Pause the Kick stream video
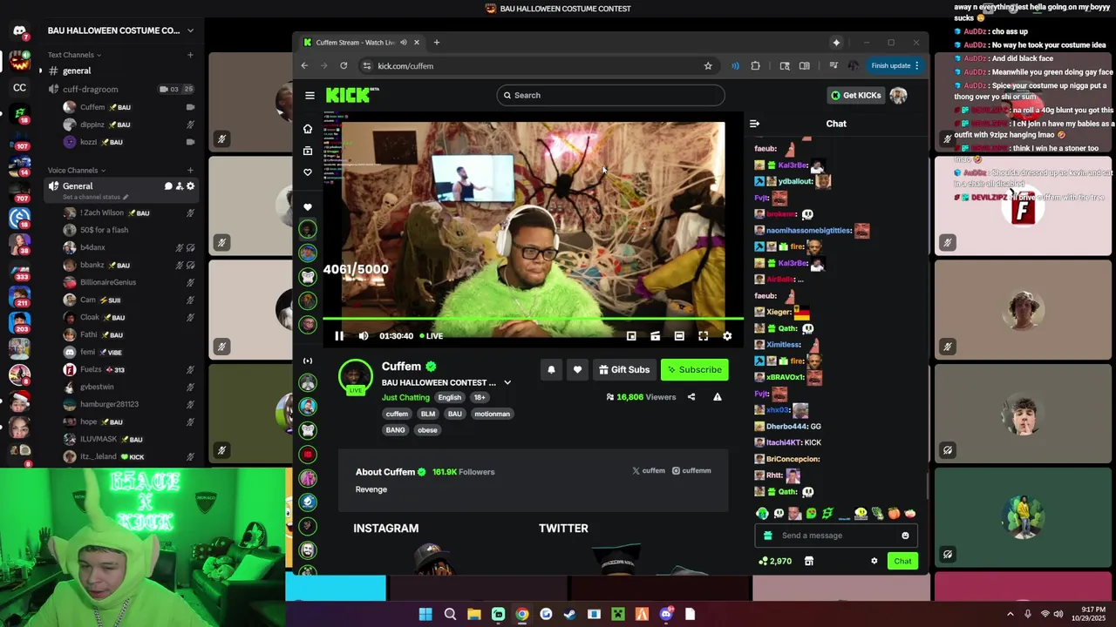The width and height of the screenshot is (1116, 627). 339,336
